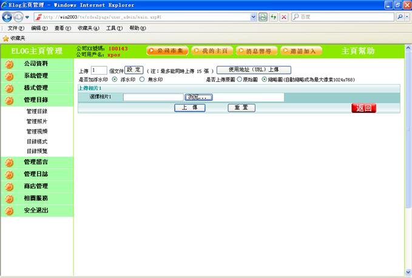Click the icon beside 安全退出 in sidebar

(x=9, y=211)
